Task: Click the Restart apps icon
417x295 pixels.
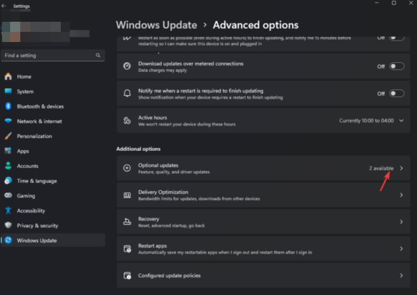Action: (127, 249)
